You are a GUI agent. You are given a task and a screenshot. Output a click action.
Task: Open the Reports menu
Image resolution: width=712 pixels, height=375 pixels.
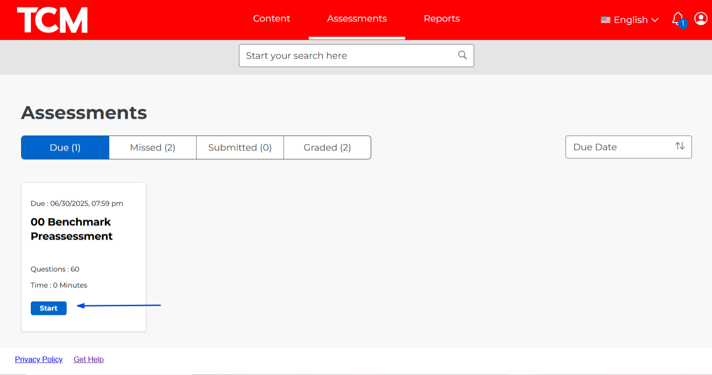441,19
